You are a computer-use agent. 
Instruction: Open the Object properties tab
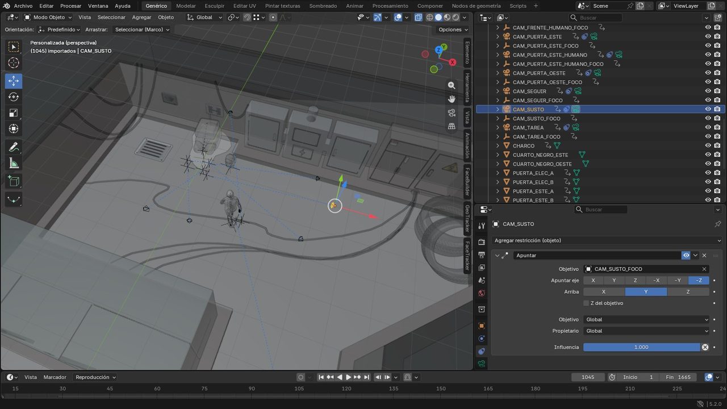(482, 325)
